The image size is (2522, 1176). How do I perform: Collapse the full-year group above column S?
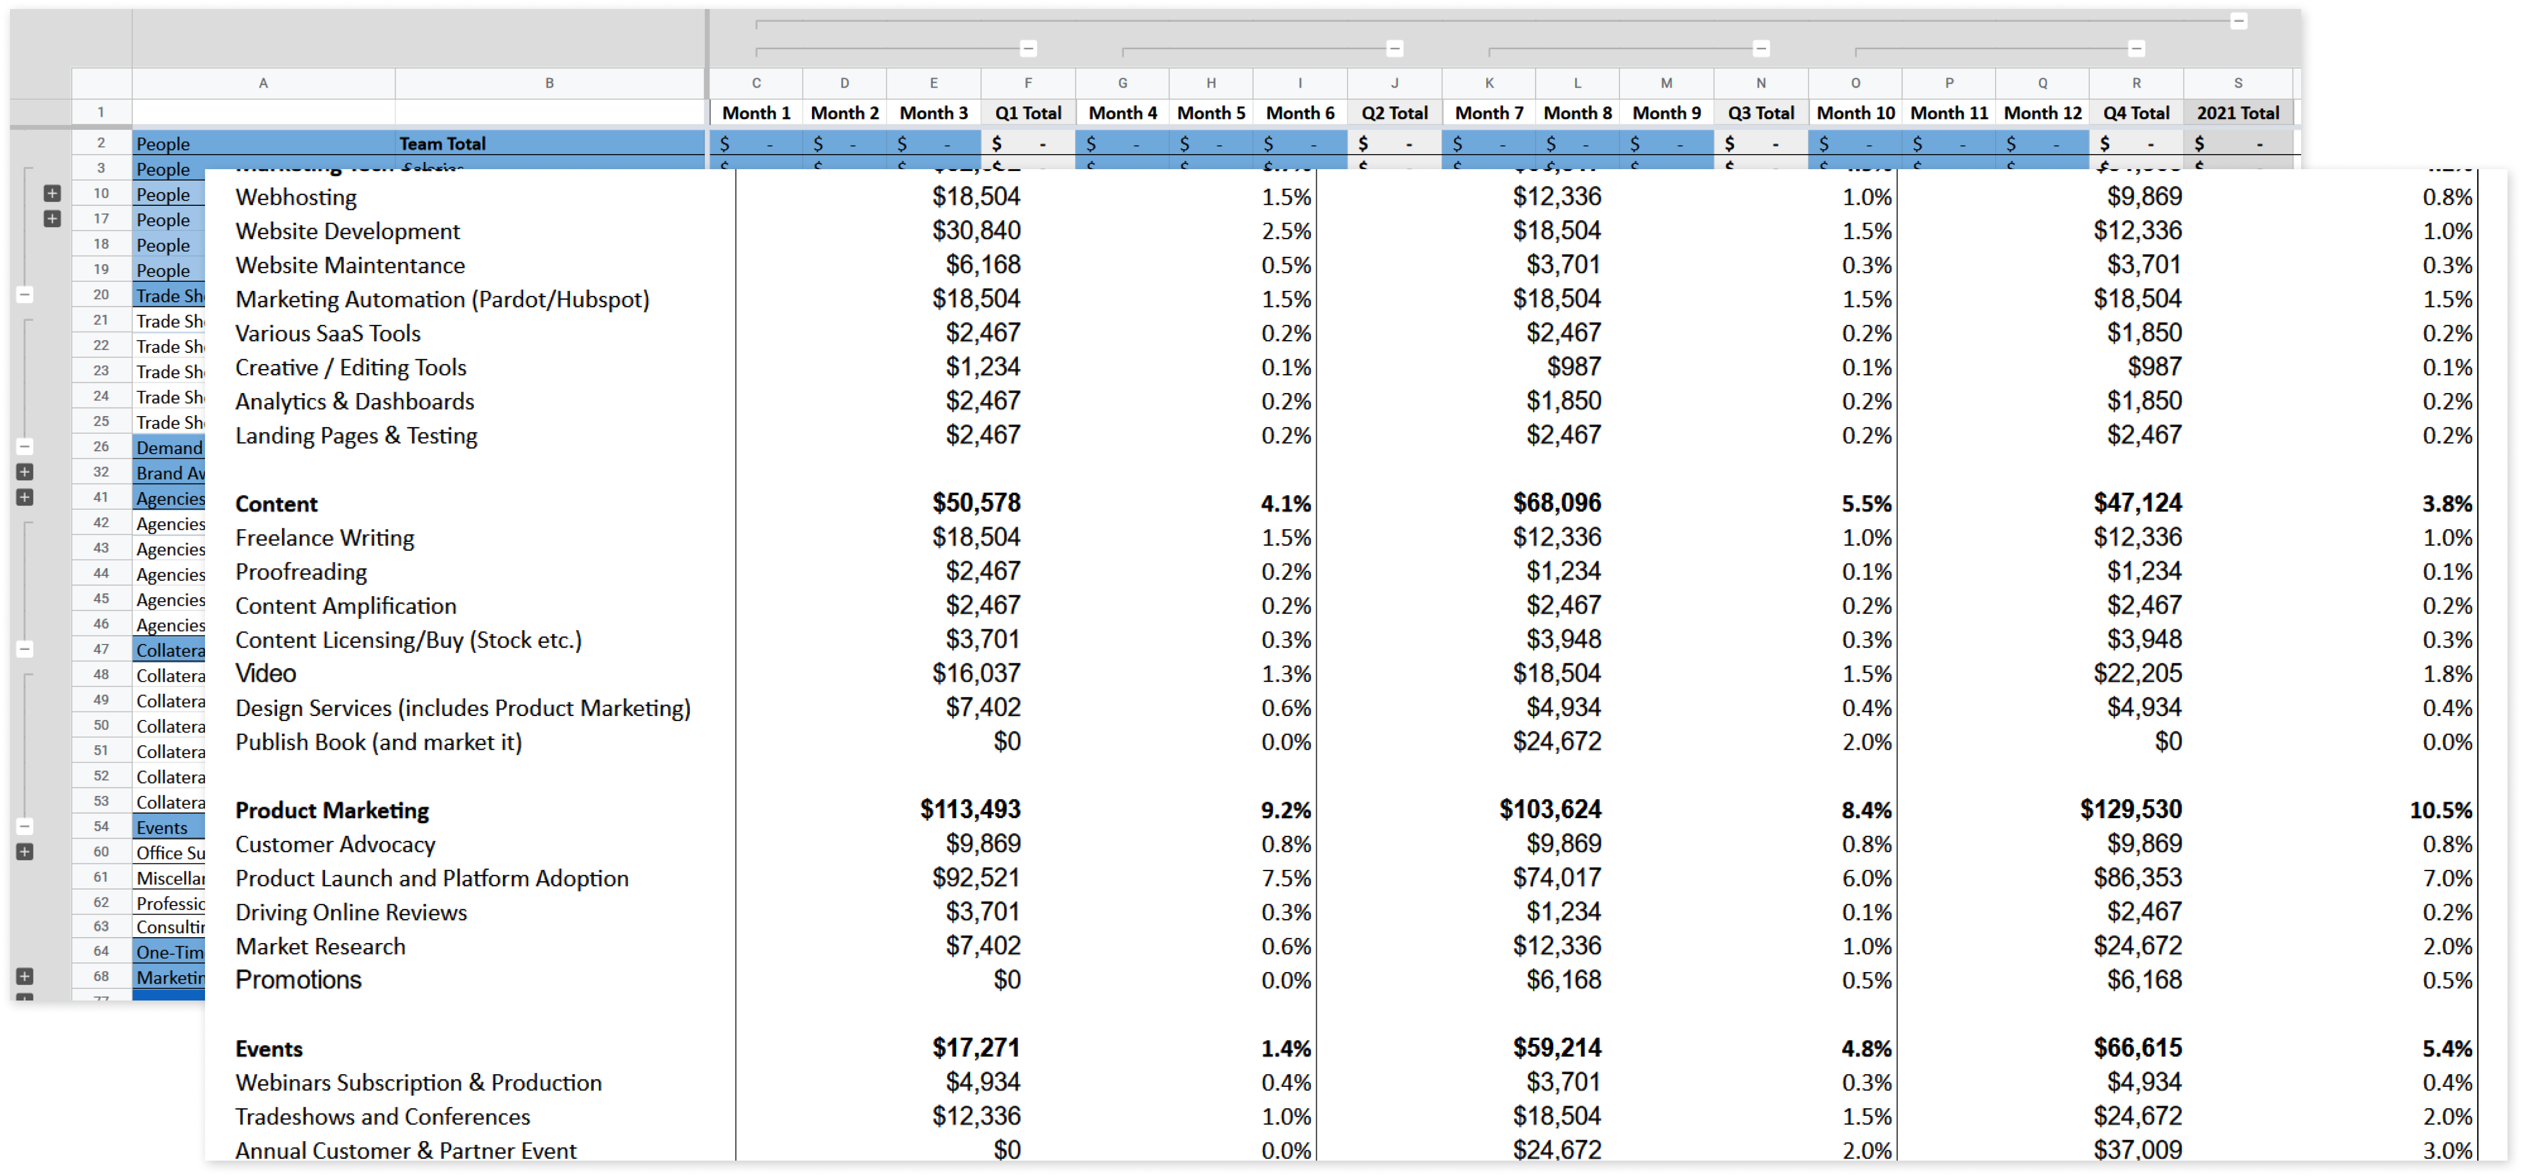[x=2238, y=20]
